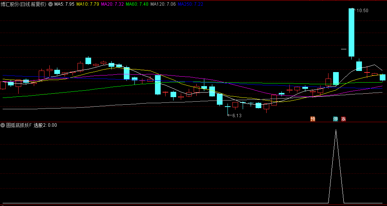Select the 博汇股份(日线.前复权) title

(x=24, y=4)
